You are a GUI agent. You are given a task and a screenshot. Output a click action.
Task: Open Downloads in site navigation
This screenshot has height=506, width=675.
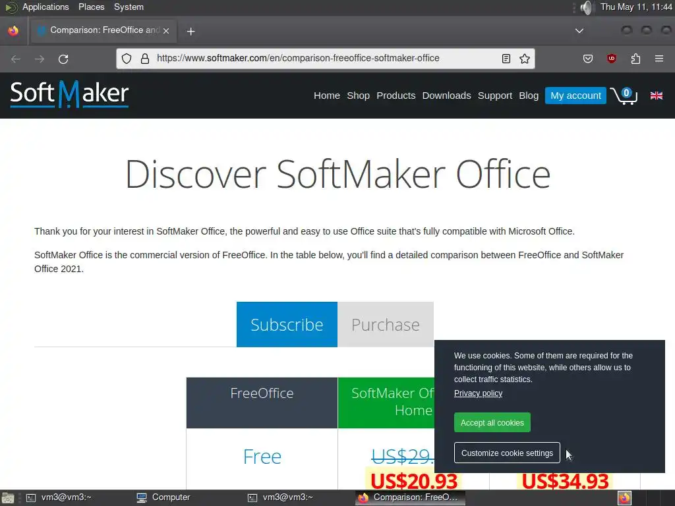(x=446, y=96)
